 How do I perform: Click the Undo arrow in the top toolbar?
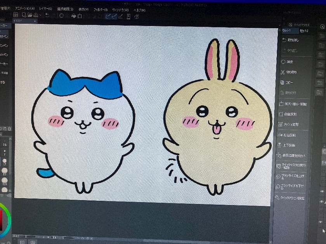(x=47, y=15)
